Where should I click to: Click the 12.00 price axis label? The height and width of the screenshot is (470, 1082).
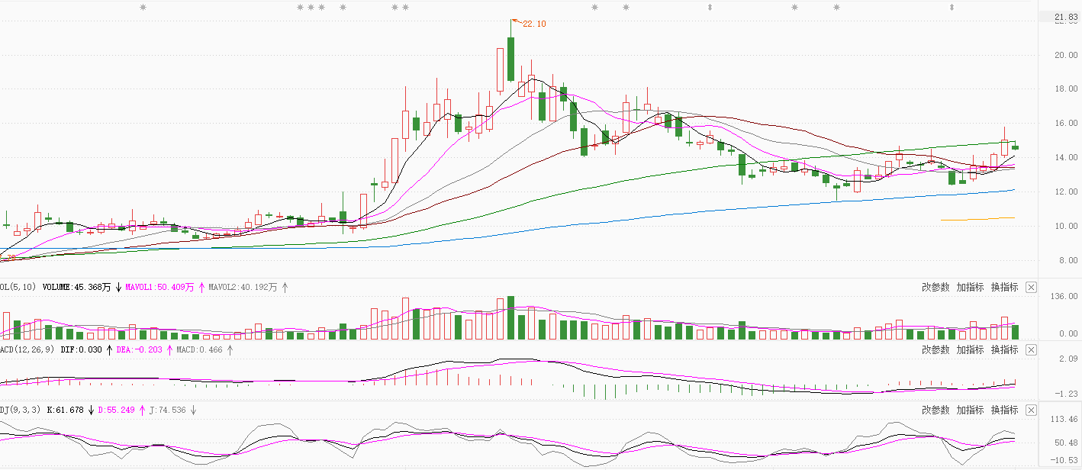1065,192
